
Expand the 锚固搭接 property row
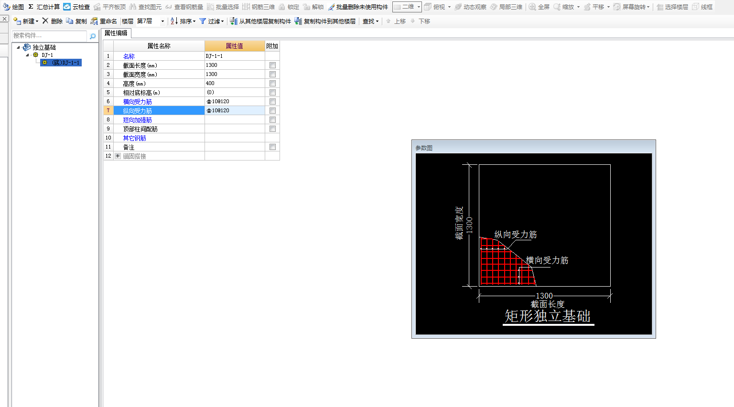point(118,156)
